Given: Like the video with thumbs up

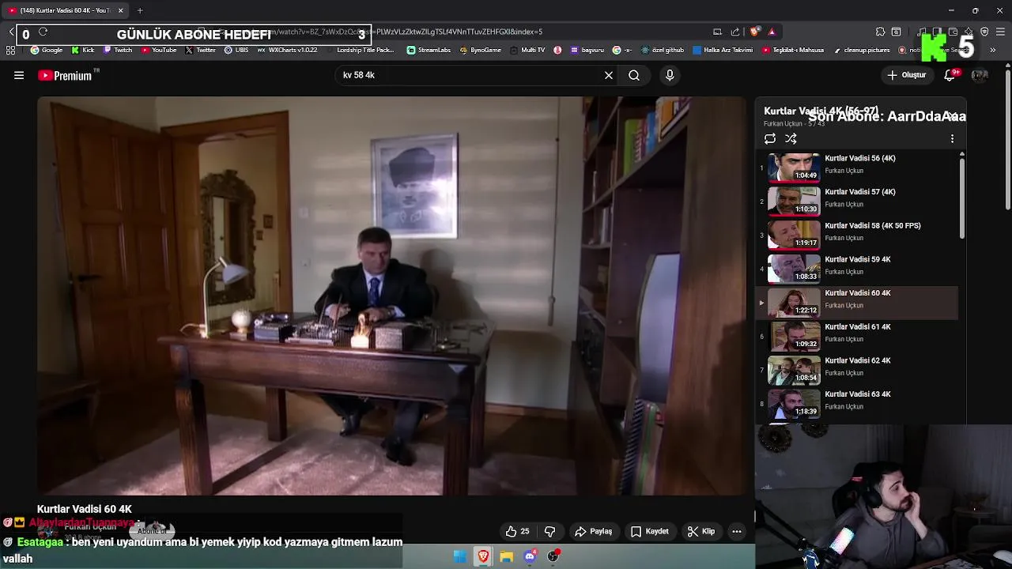Looking at the screenshot, I should pyautogui.click(x=518, y=531).
